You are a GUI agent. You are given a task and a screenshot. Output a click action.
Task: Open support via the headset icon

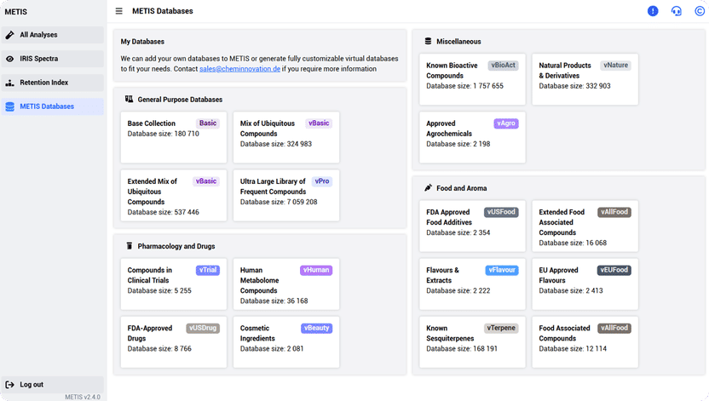coord(676,11)
